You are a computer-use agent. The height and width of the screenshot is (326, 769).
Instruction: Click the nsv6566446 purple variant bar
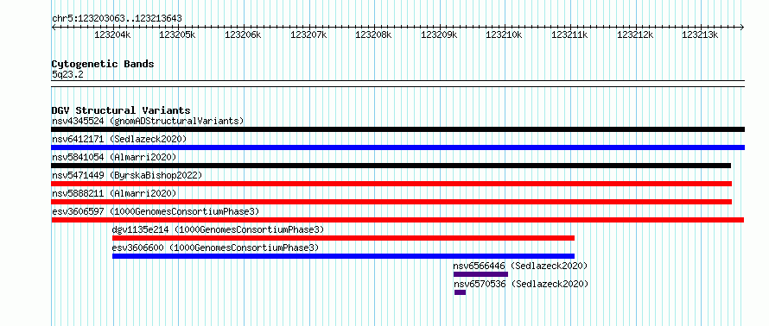pyautogui.click(x=480, y=274)
